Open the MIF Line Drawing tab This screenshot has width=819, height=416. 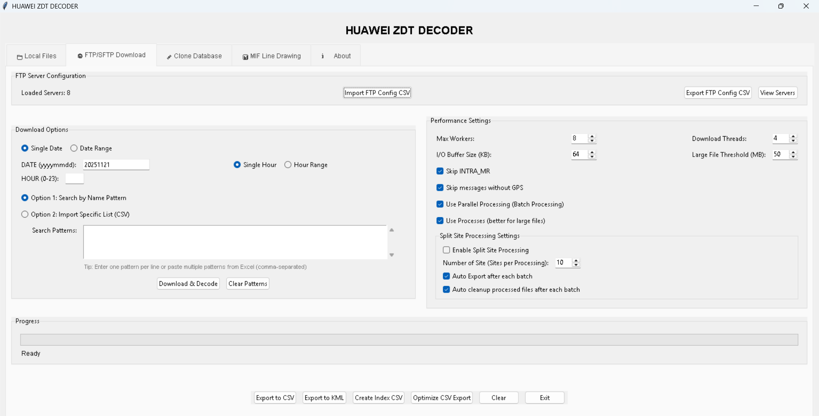coord(272,56)
